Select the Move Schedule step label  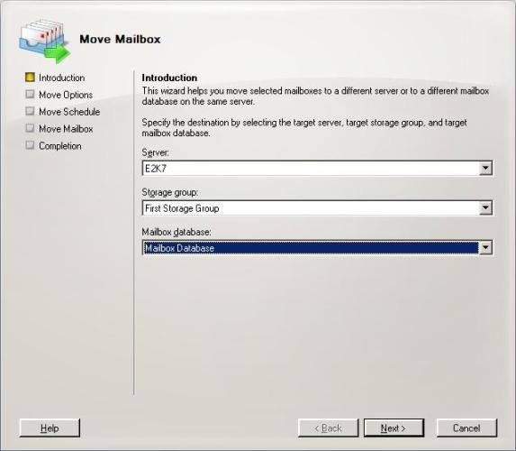pos(69,112)
